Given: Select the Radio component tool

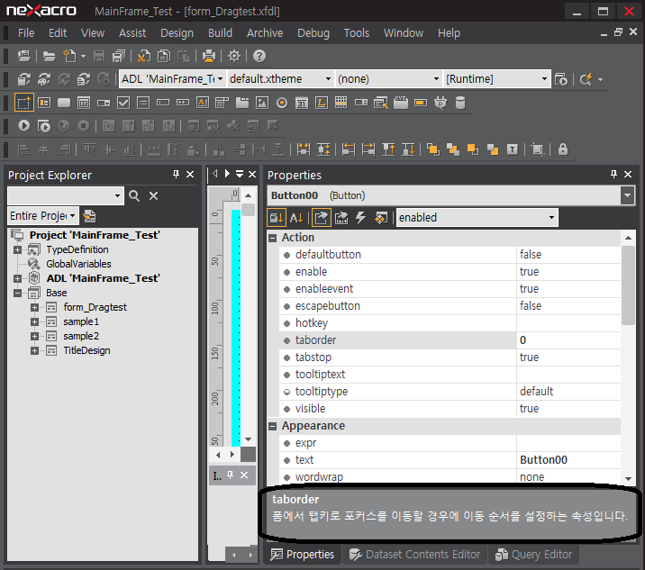Looking at the screenshot, I should (x=282, y=103).
